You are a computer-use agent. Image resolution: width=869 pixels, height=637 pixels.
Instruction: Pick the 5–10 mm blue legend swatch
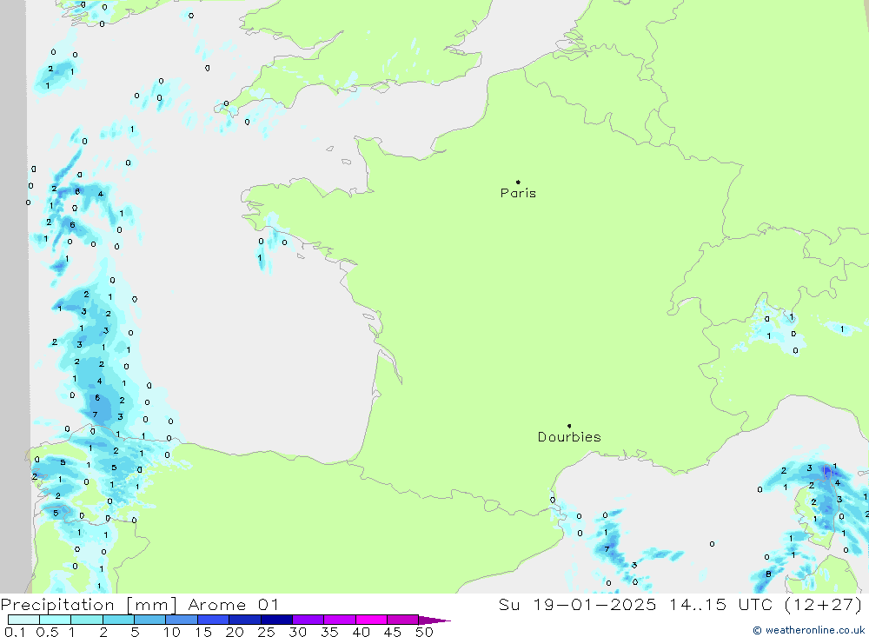(150, 620)
